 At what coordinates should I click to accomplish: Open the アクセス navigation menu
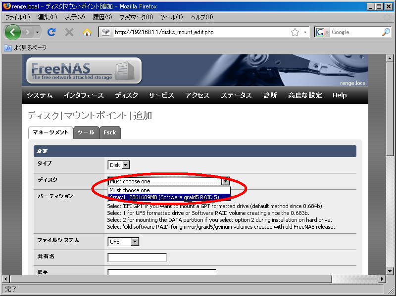pyautogui.click(x=198, y=95)
